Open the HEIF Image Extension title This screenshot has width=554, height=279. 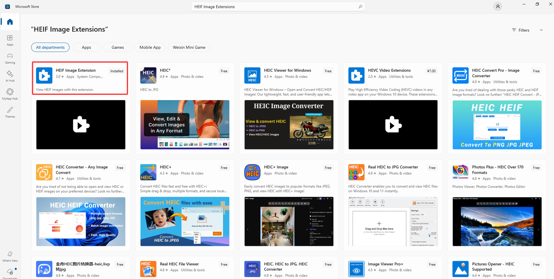(x=76, y=70)
